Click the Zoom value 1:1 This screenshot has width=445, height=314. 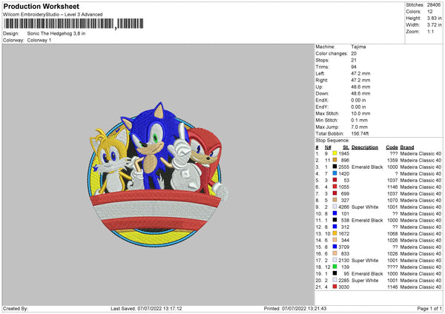[430, 31]
